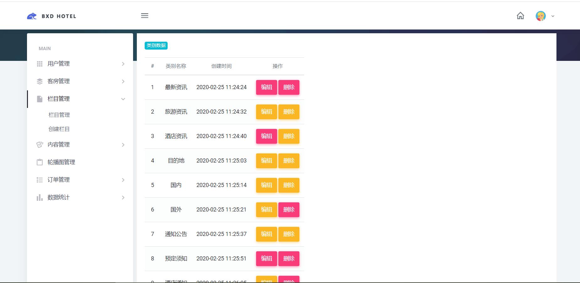Image resolution: width=580 pixels, height=283 pixels.
Task: Select the 最新资讯 name cell
Action: click(x=176, y=87)
